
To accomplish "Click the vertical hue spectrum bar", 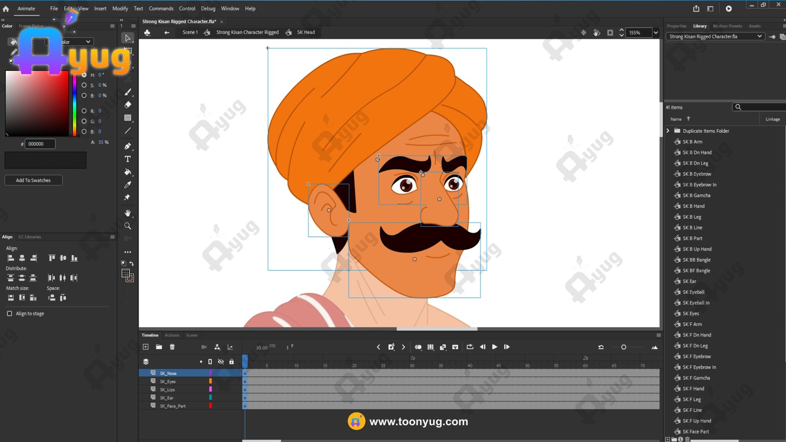I will (75, 106).
